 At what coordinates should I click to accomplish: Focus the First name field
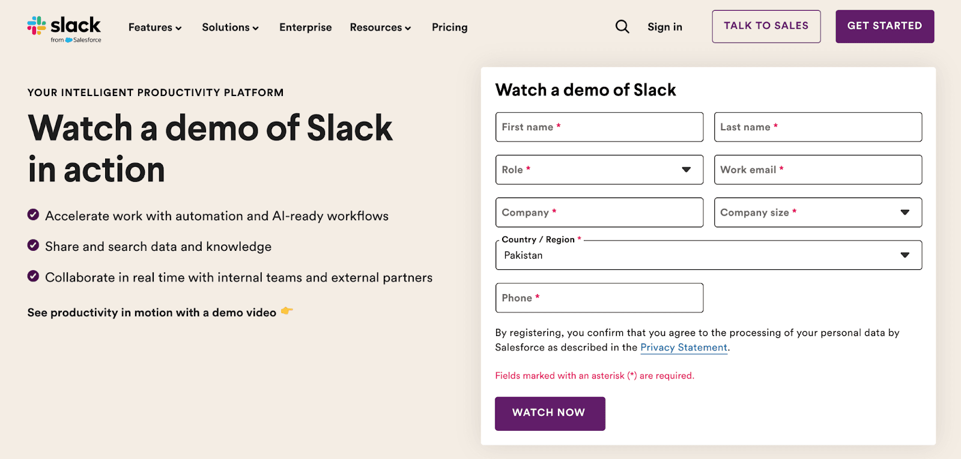pyautogui.click(x=599, y=127)
